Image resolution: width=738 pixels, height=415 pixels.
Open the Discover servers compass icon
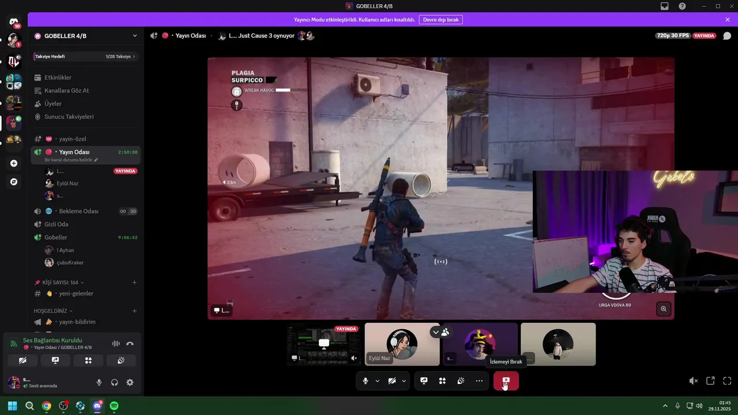(x=14, y=182)
